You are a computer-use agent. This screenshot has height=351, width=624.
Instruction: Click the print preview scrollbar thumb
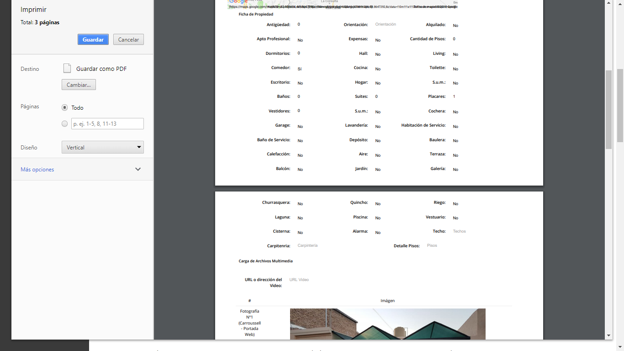coord(608,110)
